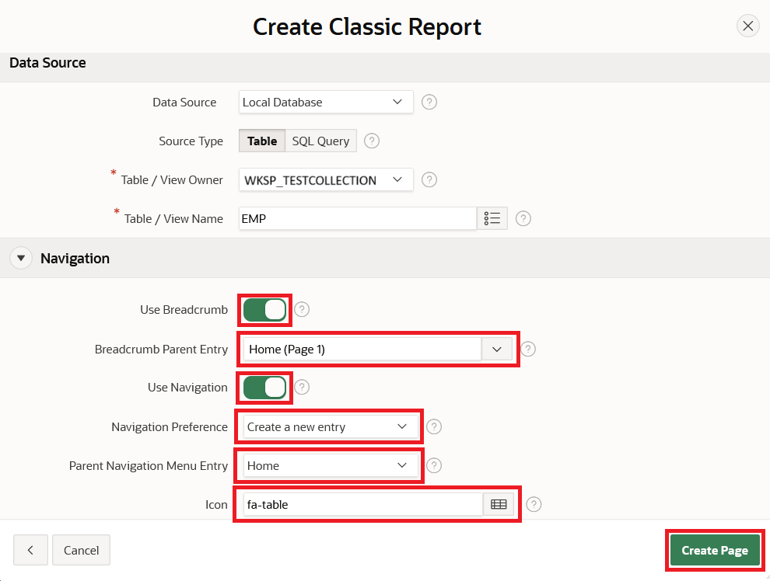
Task: Show help for Use Breadcrumb
Action: point(302,310)
